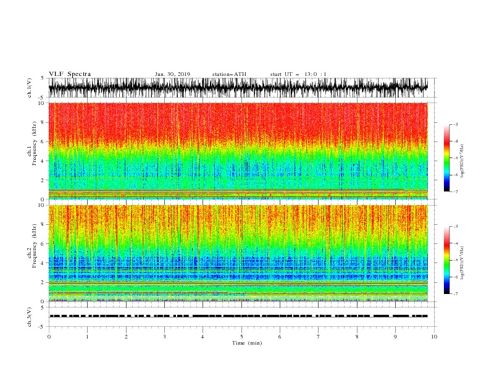The width and height of the screenshot is (489, 378).
Task: Click the 'ch.3(V)' axis label
Action: coord(30,317)
